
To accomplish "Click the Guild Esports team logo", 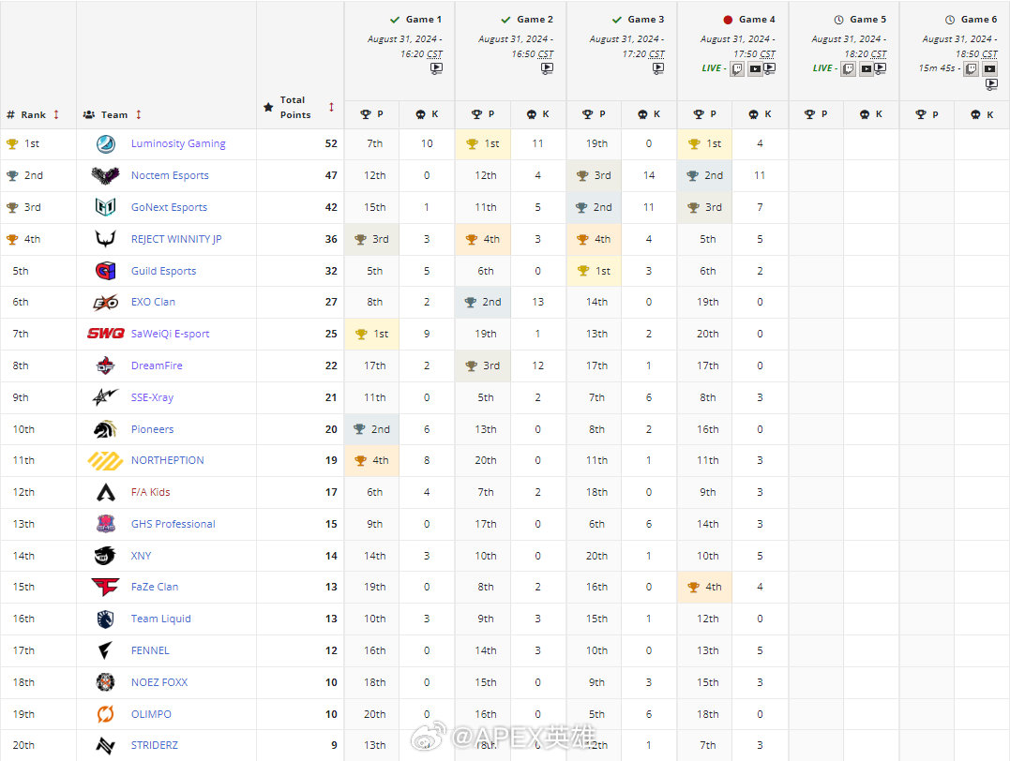I will [106, 271].
